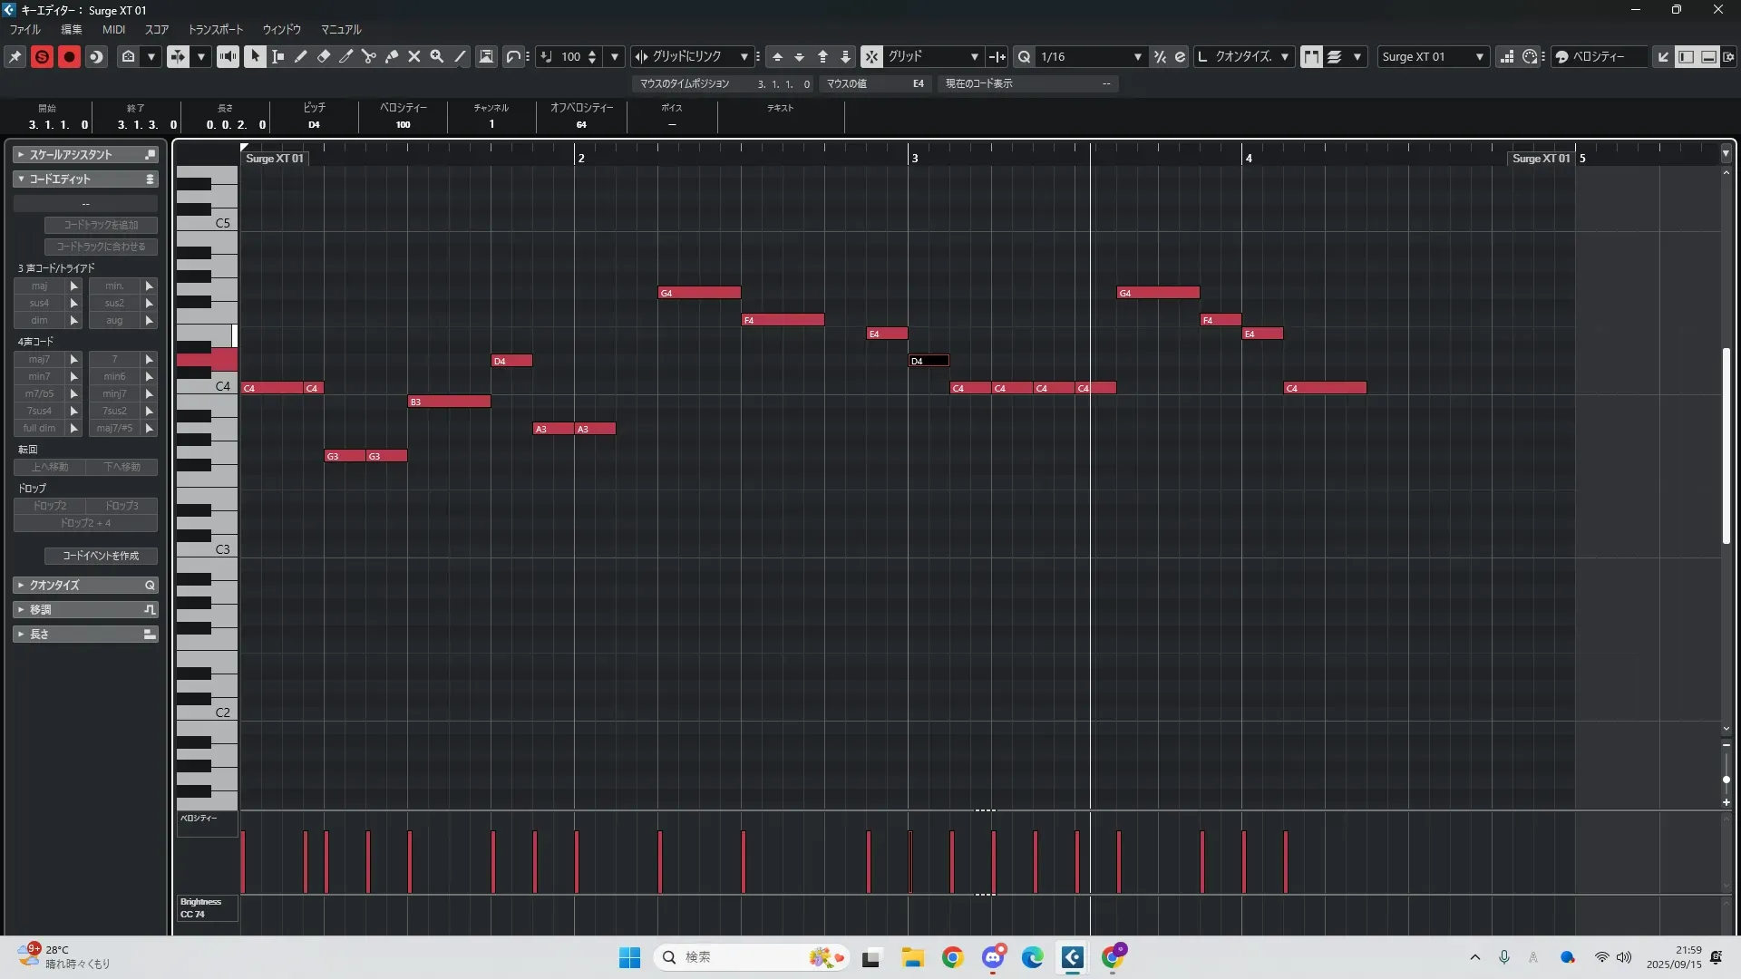Image resolution: width=1741 pixels, height=979 pixels.
Task: Select the Draw pencil tool
Action: point(301,56)
